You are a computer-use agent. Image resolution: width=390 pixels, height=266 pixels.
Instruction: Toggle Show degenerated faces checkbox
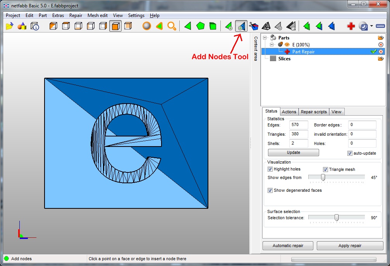270,191
